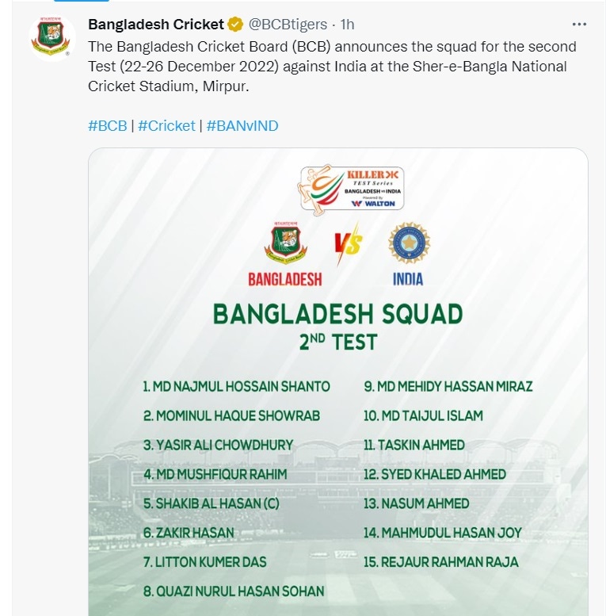The width and height of the screenshot is (606, 616).
Task: Click the BANGLADESH SQUAD heading
Action: point(338,314)
